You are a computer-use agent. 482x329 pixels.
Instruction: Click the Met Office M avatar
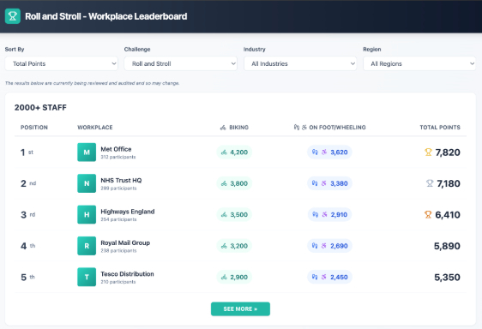87,152
